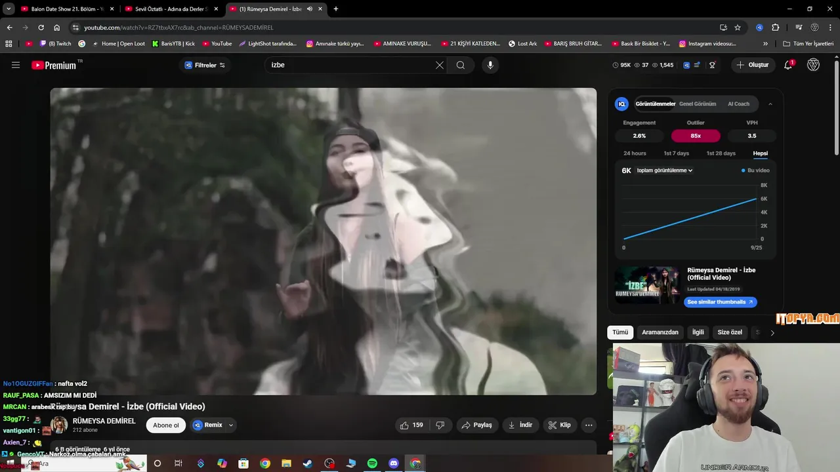Image resolution: width=840 pixels, height=472 pixels.
Task: Switch to the Genel Görünüm tab
Action: tap(698, 104)
